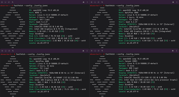This screenshot has height=97, width=179.
Task: Minimize the mbserver terminal window
Action: pyautogui.click(x=5, y=2)
